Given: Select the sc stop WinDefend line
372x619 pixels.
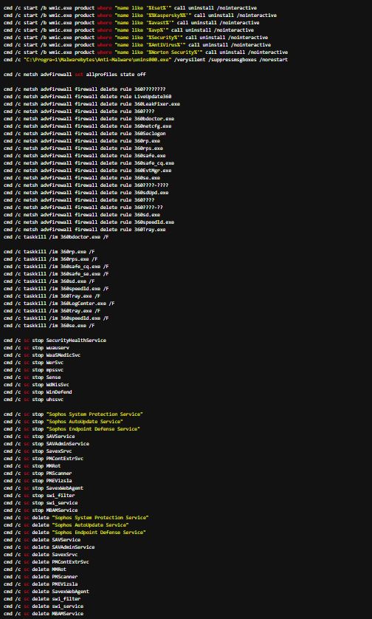Looking at the screenshot, I should coord(38,392).
